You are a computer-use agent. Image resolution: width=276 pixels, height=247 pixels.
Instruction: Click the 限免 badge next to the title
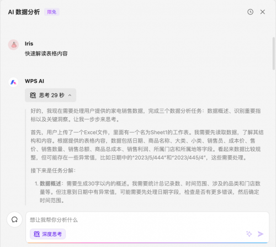click(x=52, y=12)
